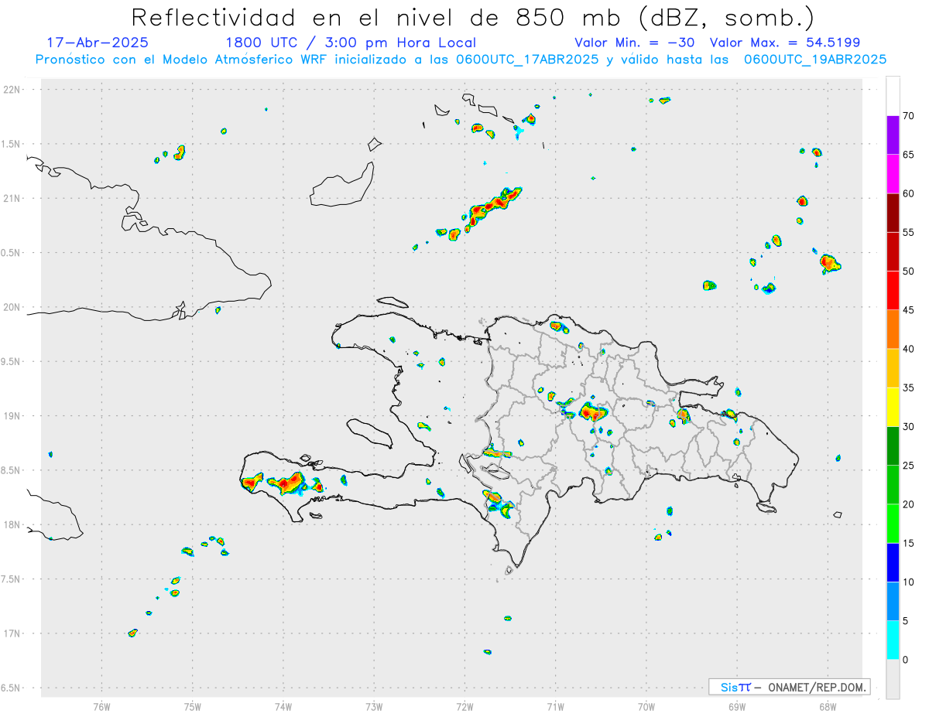Click the colorbar scale label '65'
Viewport: 929px width, 717px height.
(908, 155)
